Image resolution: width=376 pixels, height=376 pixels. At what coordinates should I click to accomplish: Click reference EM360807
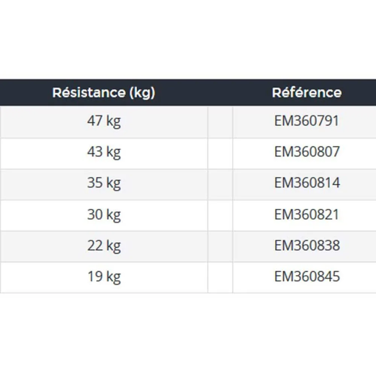[x=307, y=152]
